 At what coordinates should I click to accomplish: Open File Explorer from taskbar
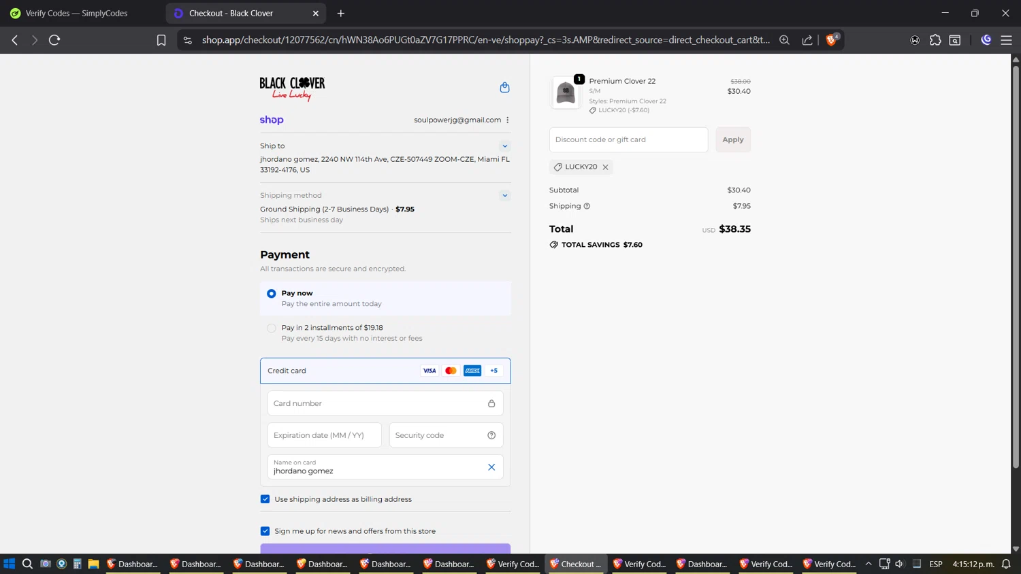94,564
